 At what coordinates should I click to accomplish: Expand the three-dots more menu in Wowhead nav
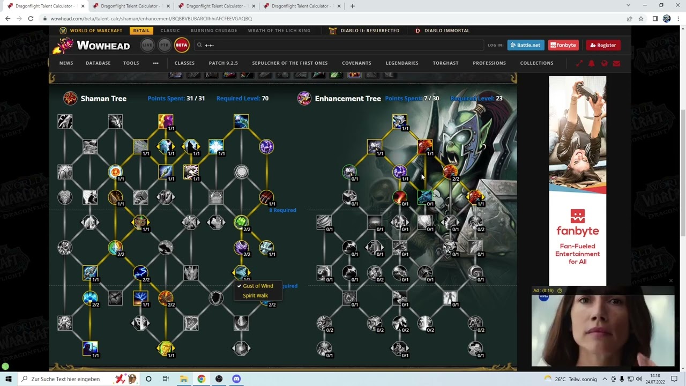click(x=155, y=63)
